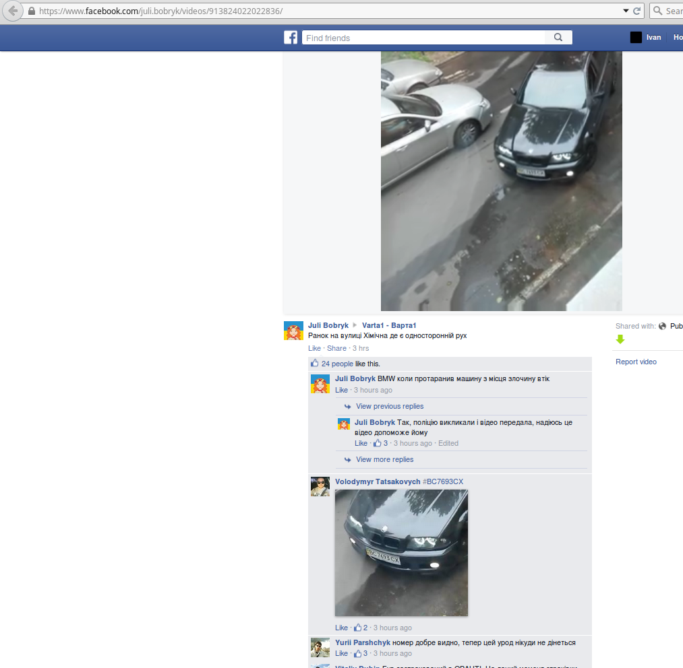Screen dimensions: 683x668
Task: Click the padlock icon in address bar
Action: (32, 11)
